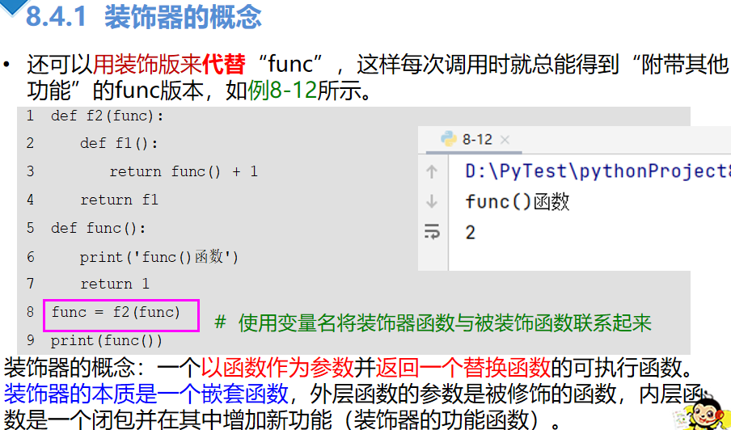This screenshot has width=731, height=430.
Task: Click console output value '2'
Action: coord(471,232)
